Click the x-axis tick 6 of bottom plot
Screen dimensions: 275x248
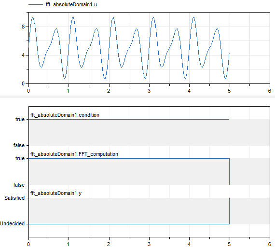[270, 244]
